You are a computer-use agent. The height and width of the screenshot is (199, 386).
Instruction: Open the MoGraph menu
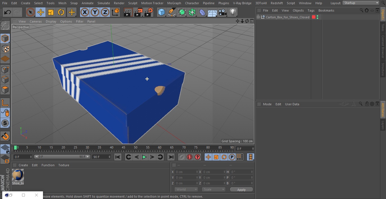coord(174,3)
